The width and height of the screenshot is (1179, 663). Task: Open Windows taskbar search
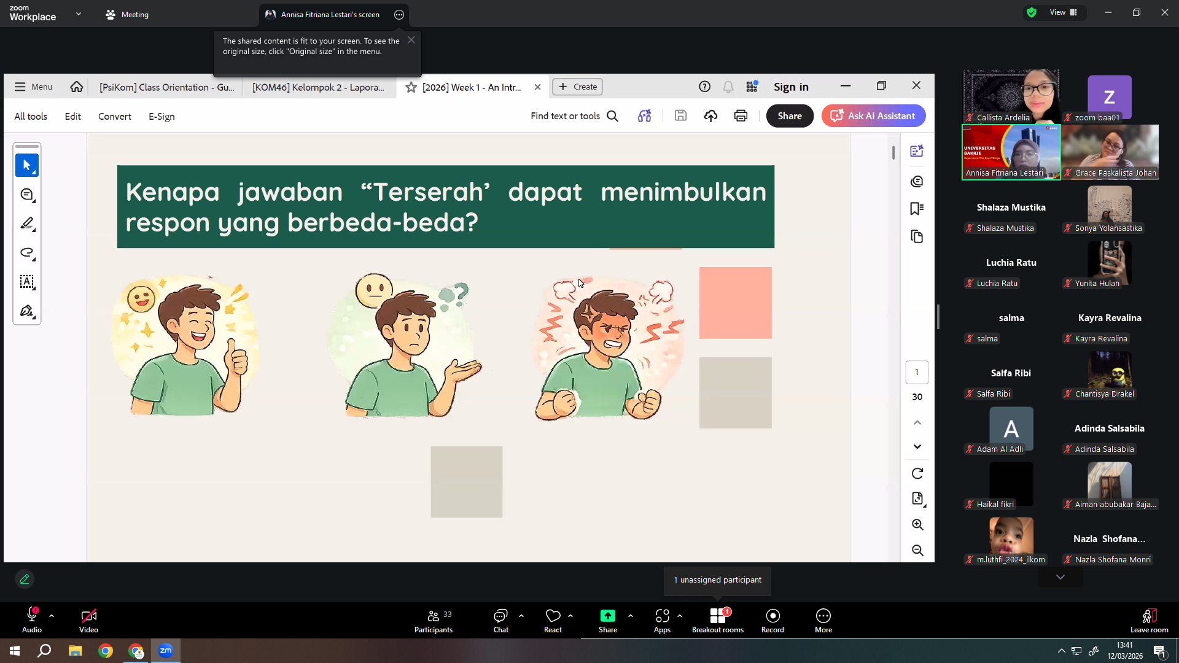click(44, 651)
